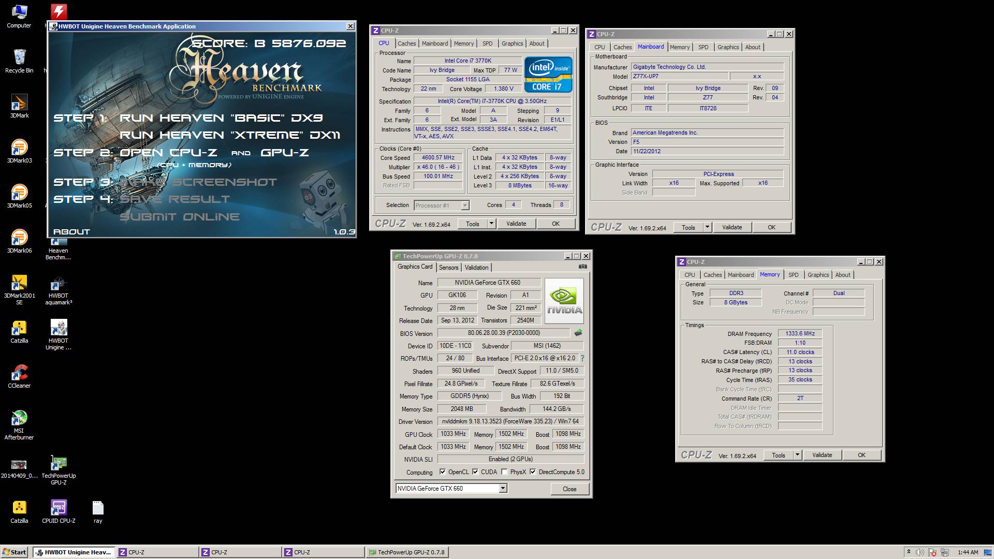Open the CPUID CPU-Z desktop shortcut
This screenshot has width=994, height=559.
pyautogui.click(x=59, y=511)
